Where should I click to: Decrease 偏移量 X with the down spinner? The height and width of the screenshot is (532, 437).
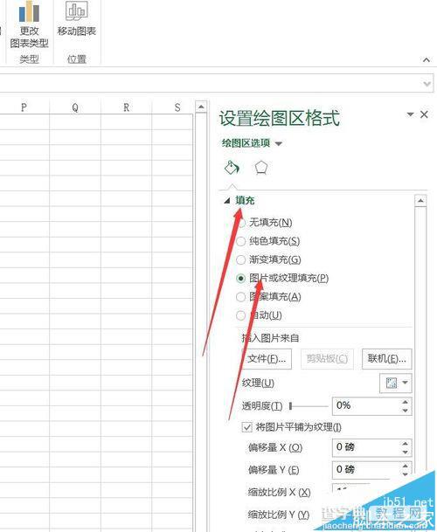(405, 452)
